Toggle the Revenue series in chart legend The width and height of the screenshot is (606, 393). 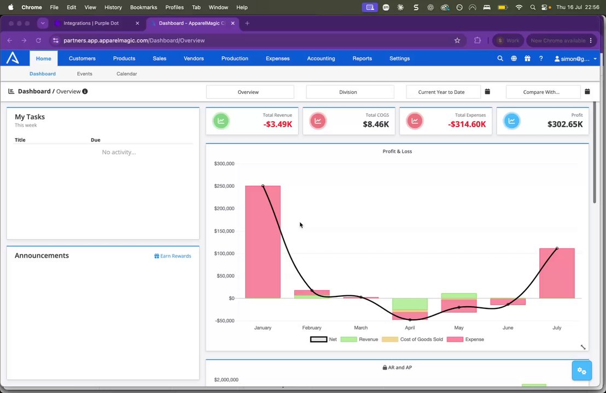359,340
